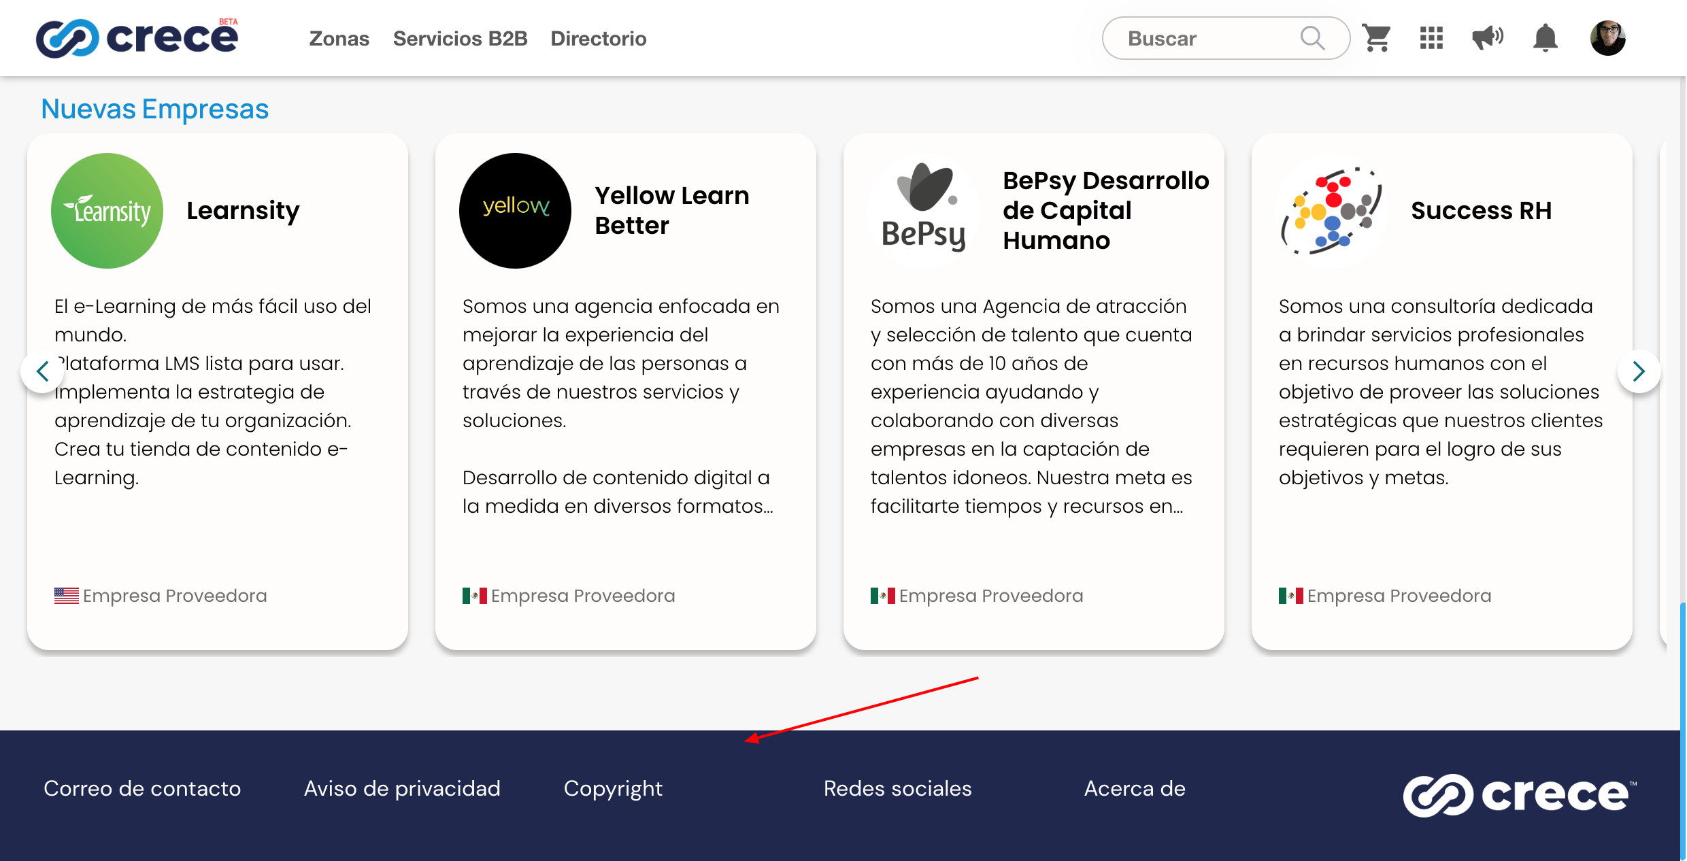The width and height of the screenshot is (1687, 861).
Task: Open the Directorio menu
Action: click(x=599, y=39)
